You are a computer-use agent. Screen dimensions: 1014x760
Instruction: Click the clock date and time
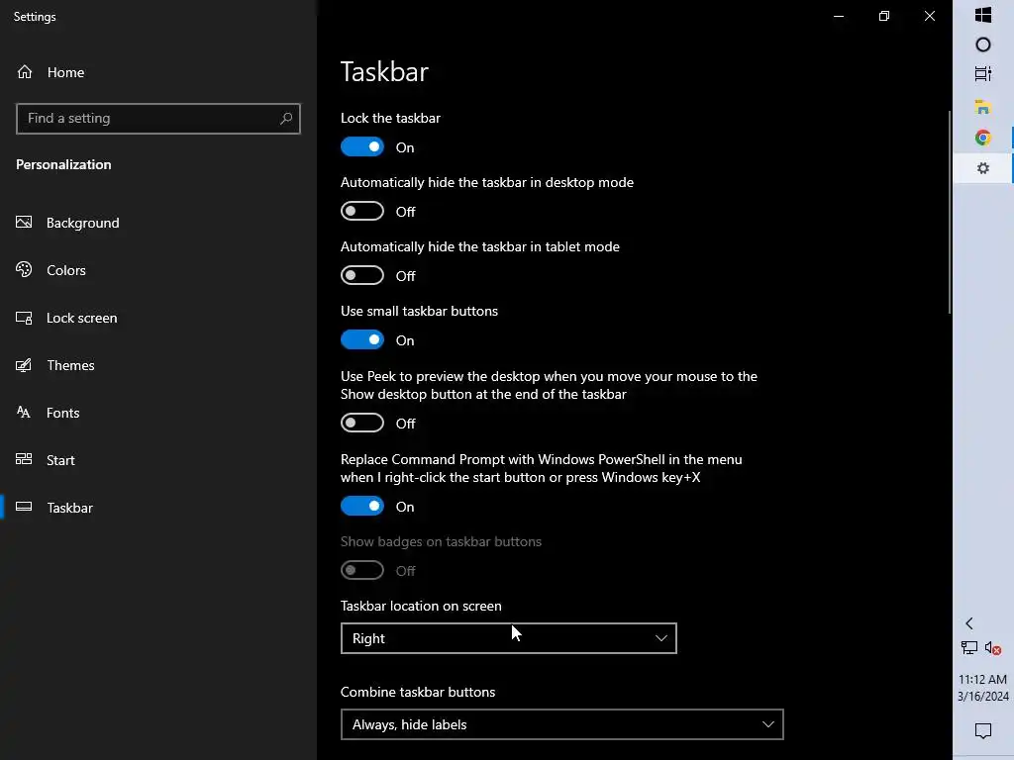pyautogui.click(x=982, y=688)
